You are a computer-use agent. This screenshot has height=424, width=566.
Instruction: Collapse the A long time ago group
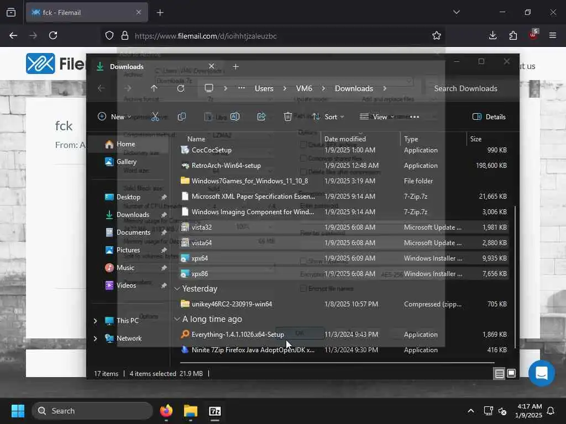click(x=177, y=319)
